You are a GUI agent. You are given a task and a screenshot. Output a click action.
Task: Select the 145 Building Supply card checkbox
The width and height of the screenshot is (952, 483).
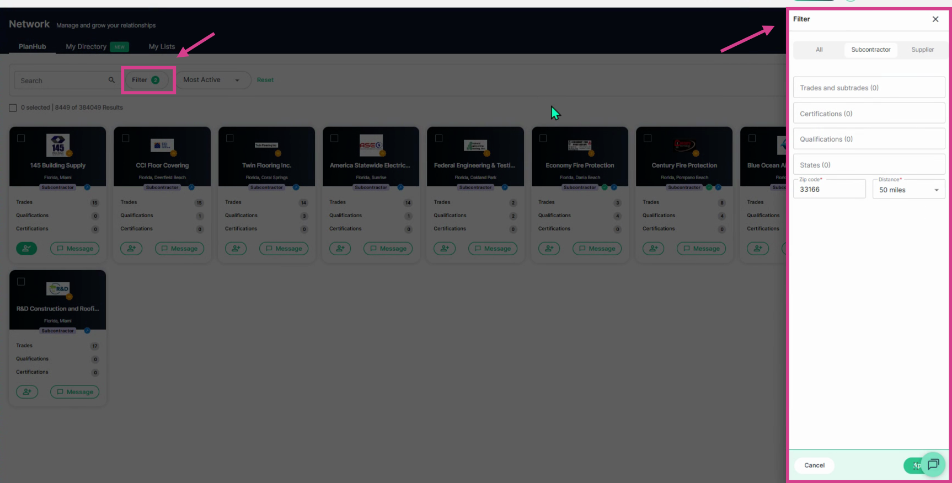click(x=21, y=138)
